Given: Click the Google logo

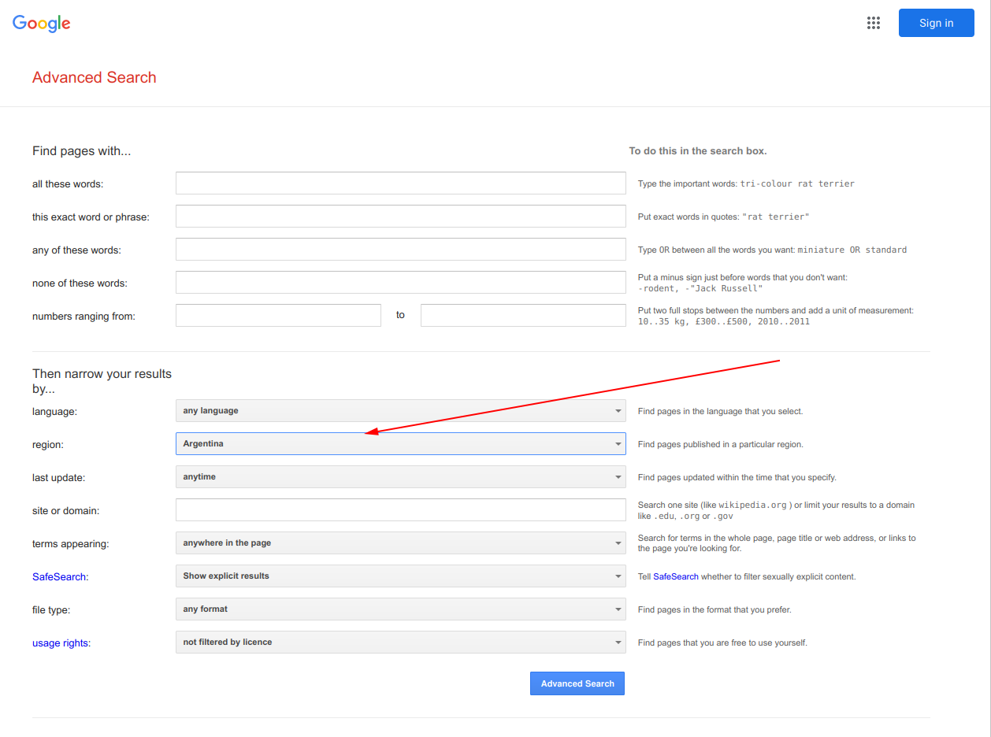Looking at the screenshot, I should (42, 24).
